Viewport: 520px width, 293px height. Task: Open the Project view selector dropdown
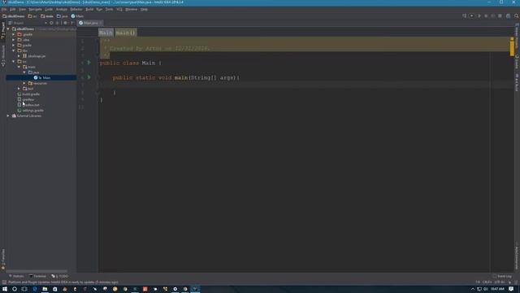(x=45, y=23)
